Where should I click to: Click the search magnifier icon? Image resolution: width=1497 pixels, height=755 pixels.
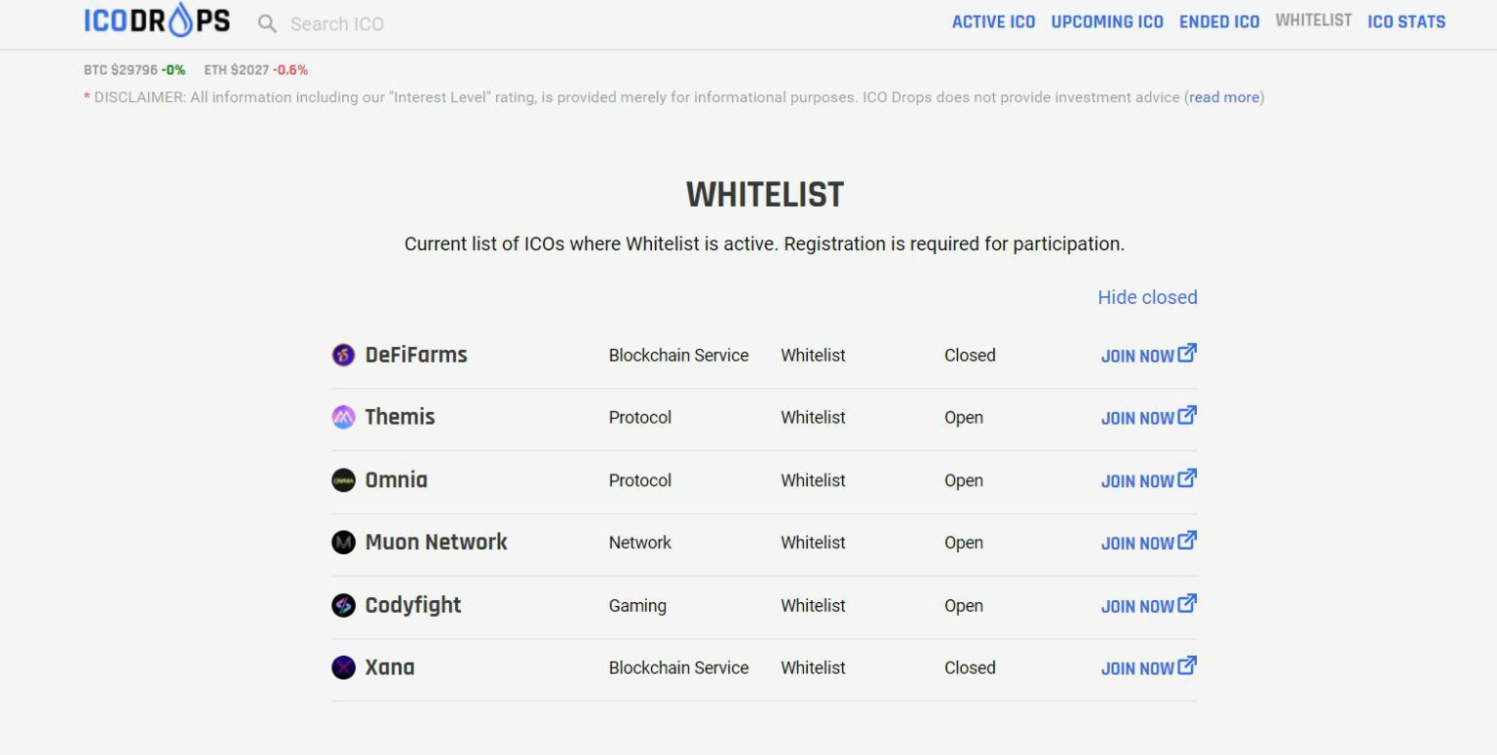coord(267,23)
